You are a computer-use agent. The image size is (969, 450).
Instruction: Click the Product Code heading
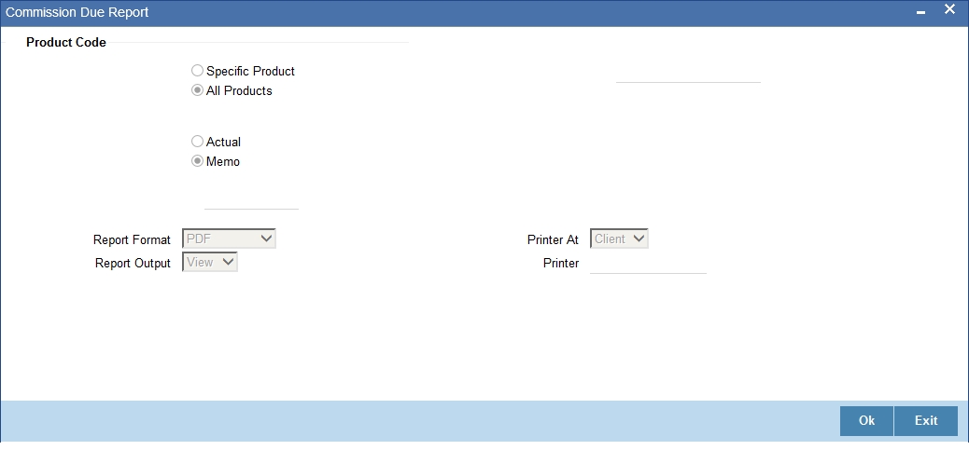[x=66, y=43]
